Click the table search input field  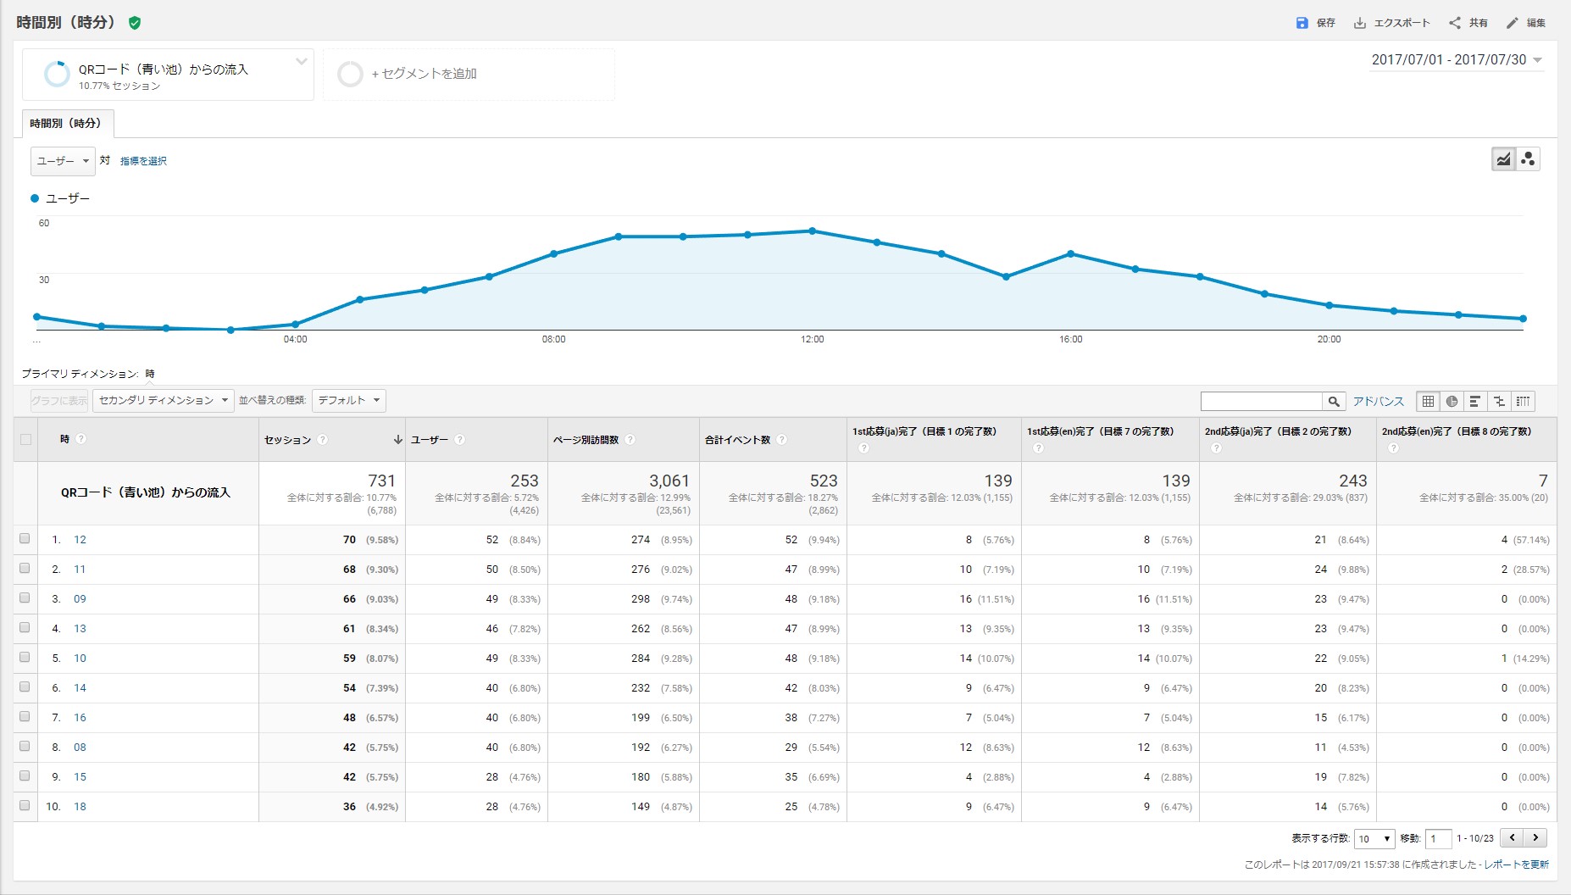(1261, 402)
